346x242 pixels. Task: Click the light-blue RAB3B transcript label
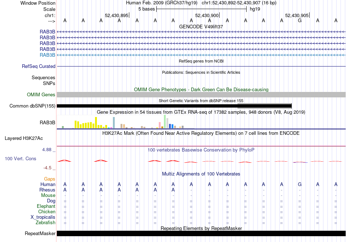point(47,55)
